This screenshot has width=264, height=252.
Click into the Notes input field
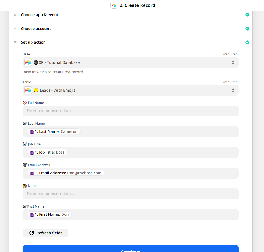tap(131, 194)
